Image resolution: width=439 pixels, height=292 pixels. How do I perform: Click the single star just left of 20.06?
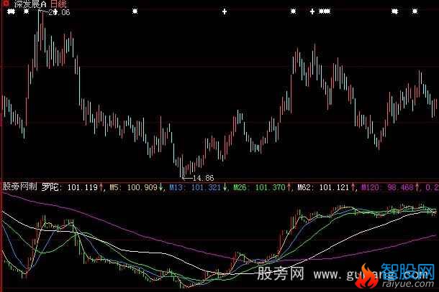27,11
